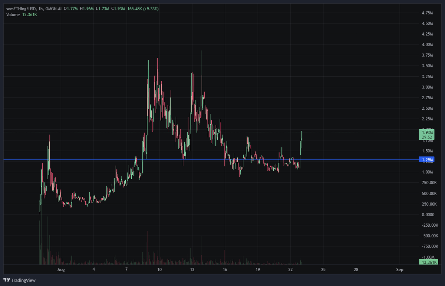Click the Sep date on time axis
Viewport: 445px width, 286px height.
click(400, 269)
